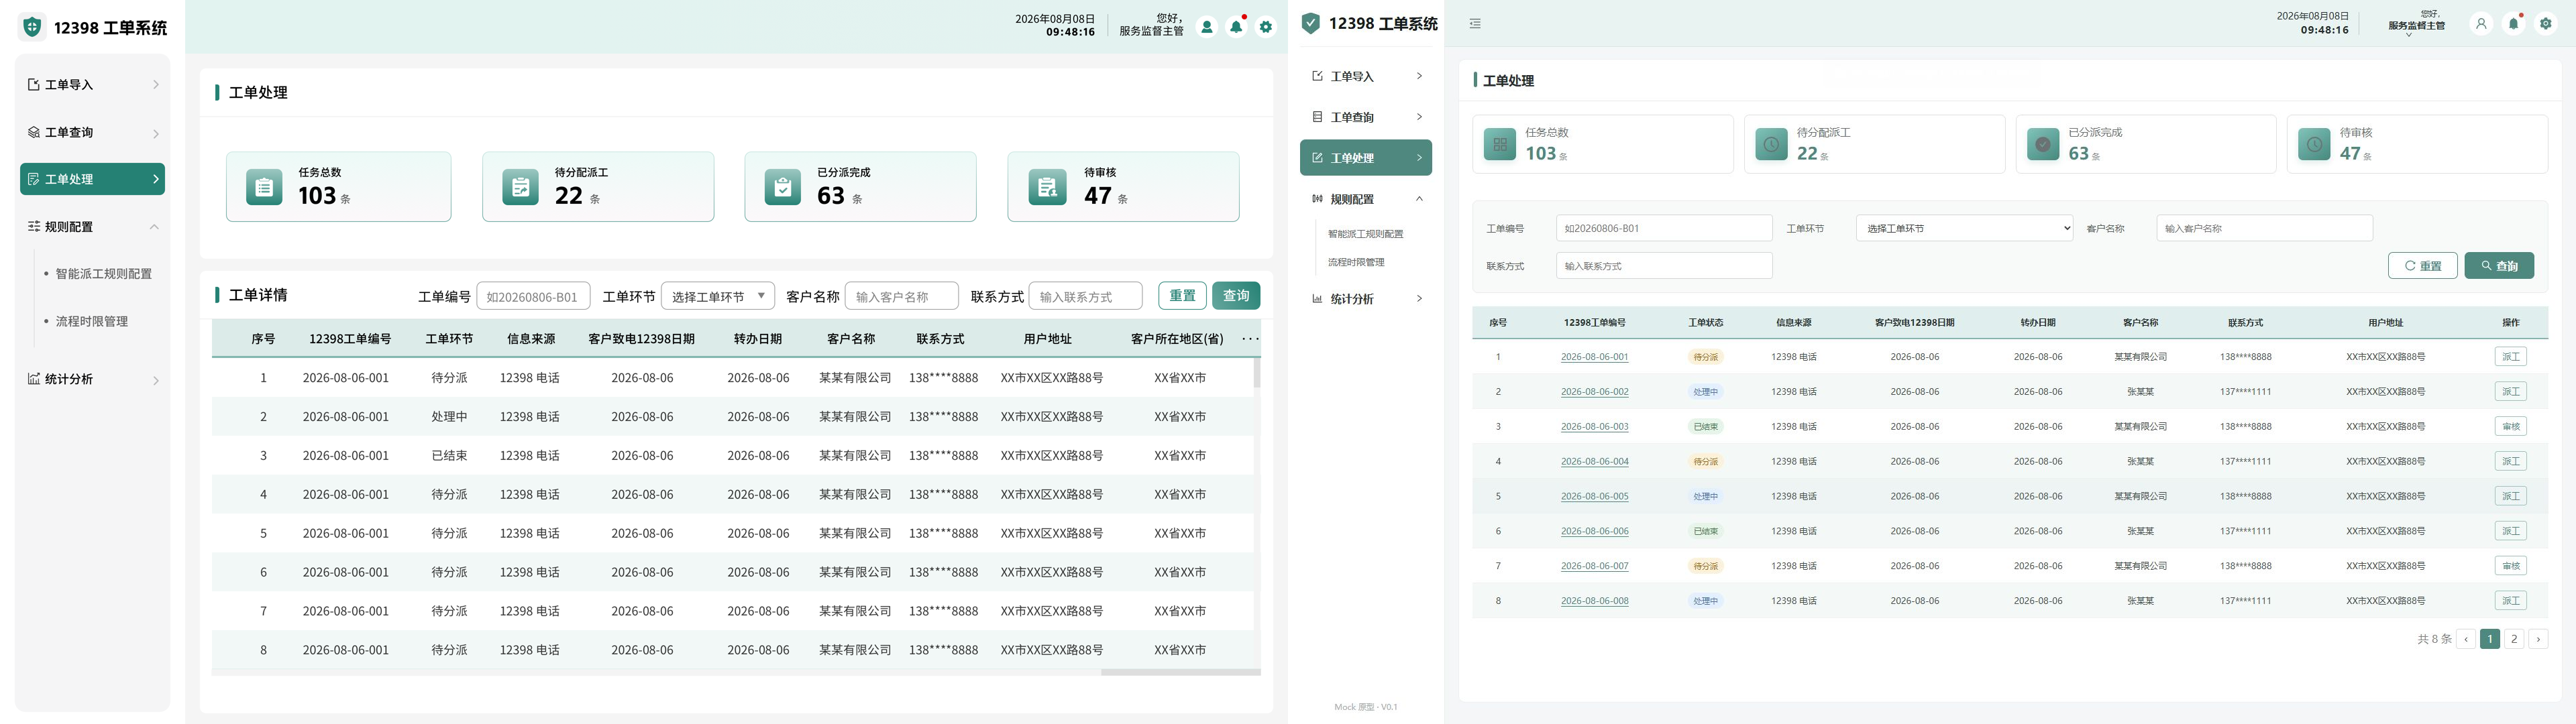
Task: Collapse the sidebar with the fold icon in right view
Action: tap(1475, 23)
